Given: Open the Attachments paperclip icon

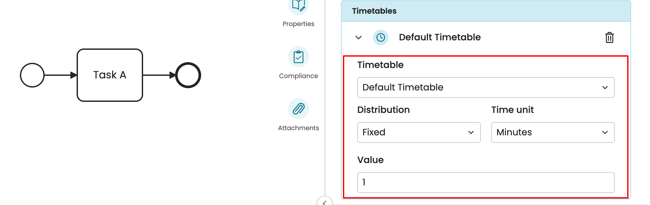Looking at the screenshot, I should [x=298, y=109].
